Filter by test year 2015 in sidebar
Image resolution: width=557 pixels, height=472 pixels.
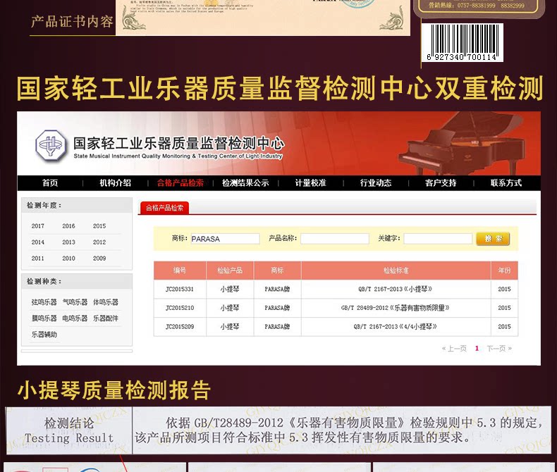point(99,226)
